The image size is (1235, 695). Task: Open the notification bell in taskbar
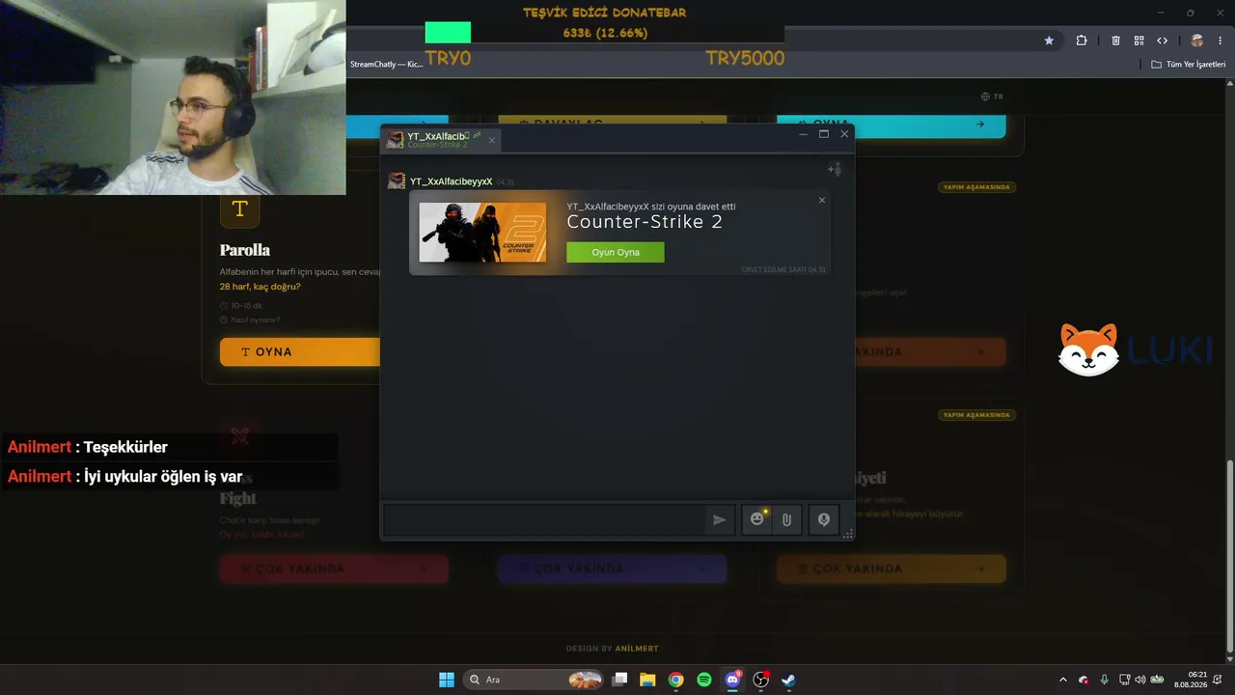pos(1218,680)
